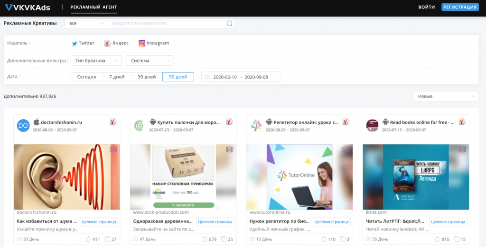Click the 'Купить палочки для моро...' title

[x=188, y=123]
